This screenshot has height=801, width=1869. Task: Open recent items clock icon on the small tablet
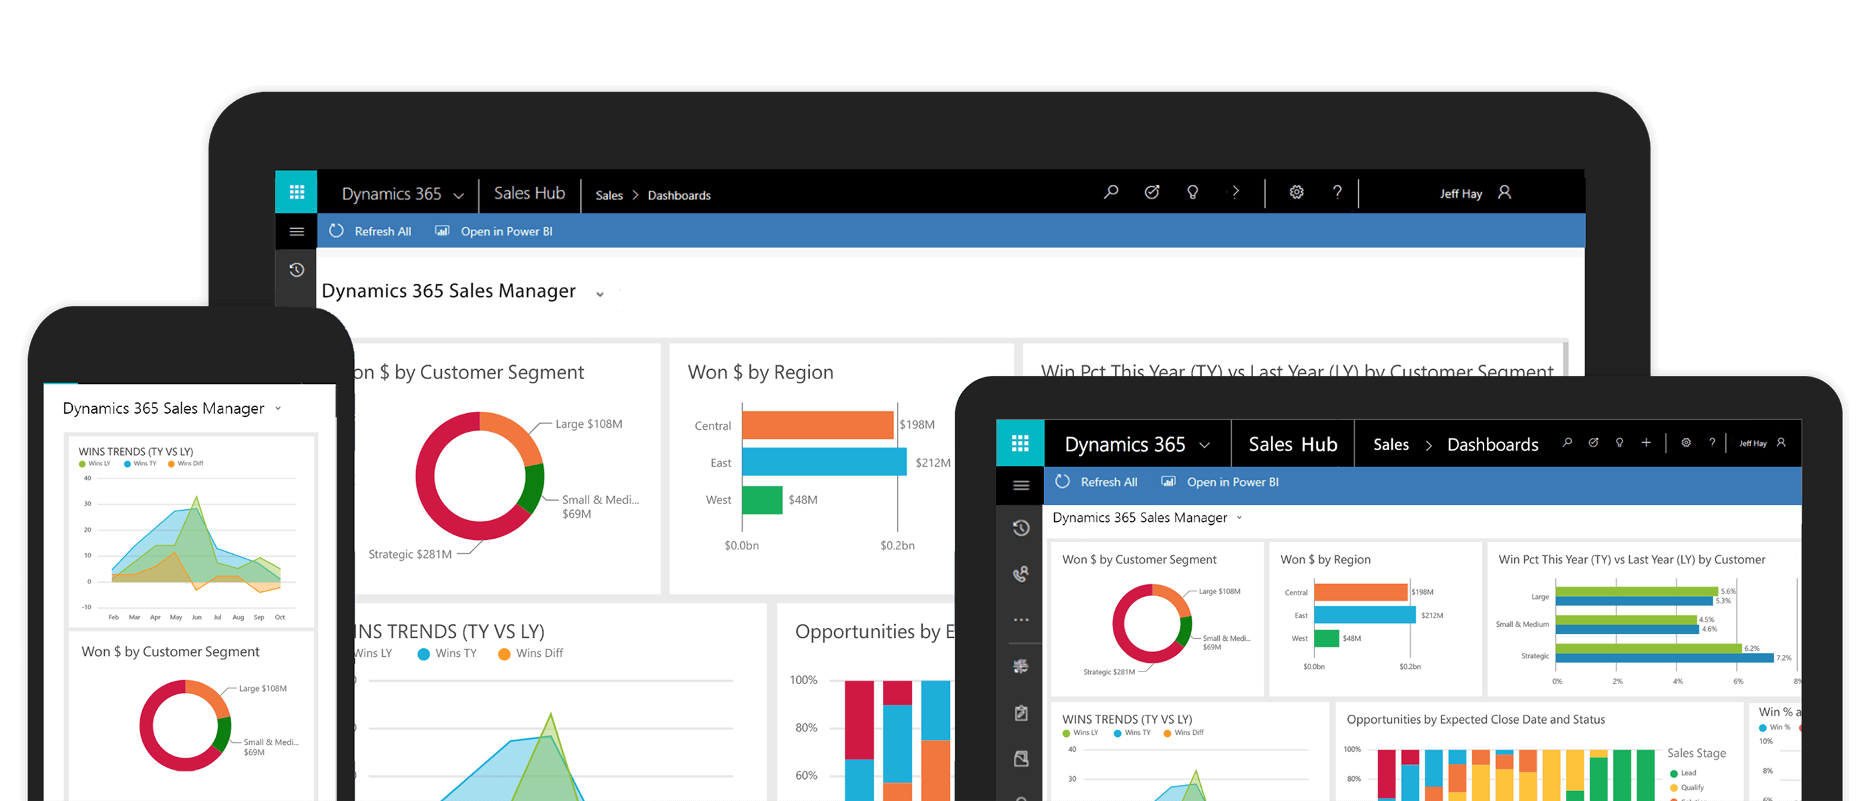[1020, 528]
